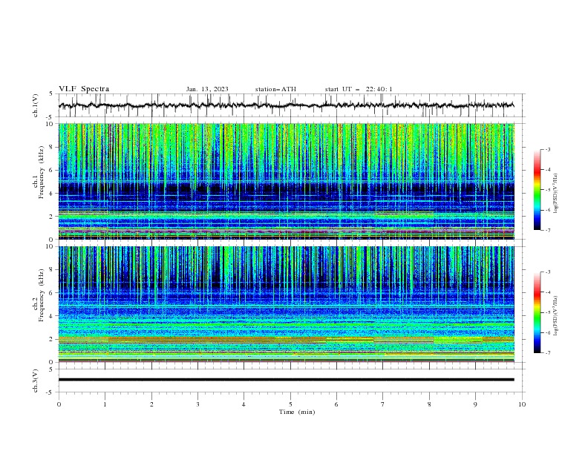Click time axis tick label "9"
588x454 pixels.
[x=475, y=404]
